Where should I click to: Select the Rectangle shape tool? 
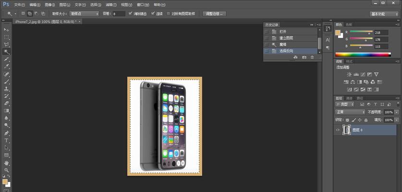6,155
